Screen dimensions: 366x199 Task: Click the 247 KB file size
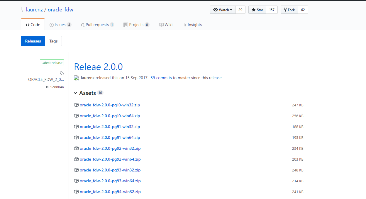tap(298, 105)
